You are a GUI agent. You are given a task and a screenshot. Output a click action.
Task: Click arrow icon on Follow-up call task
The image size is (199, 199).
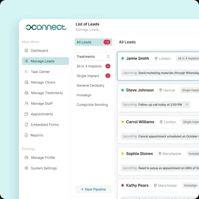(x=187, y=104)
